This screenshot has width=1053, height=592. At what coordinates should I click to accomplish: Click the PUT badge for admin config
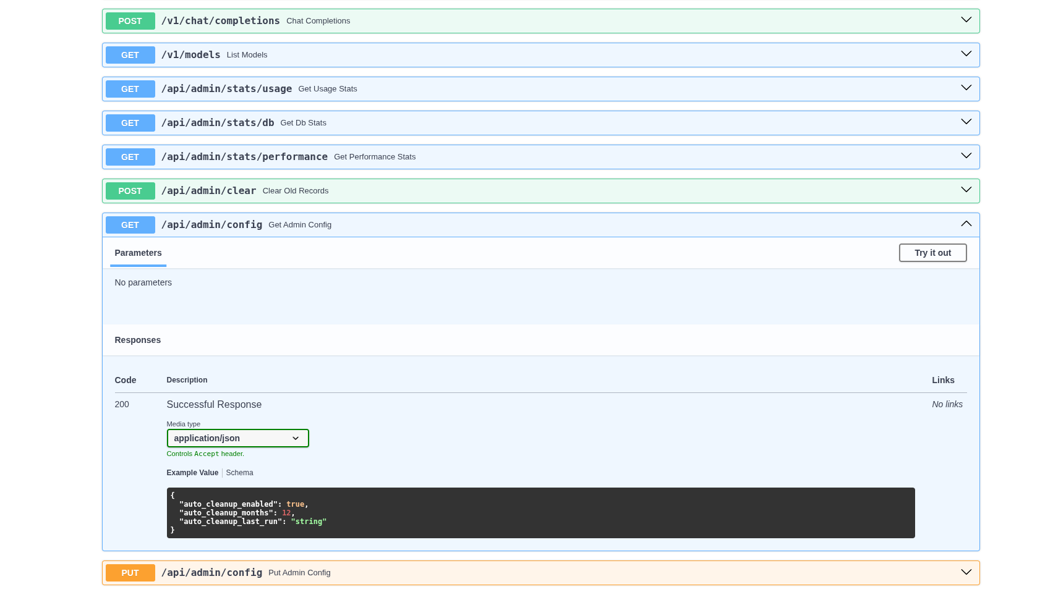click(130, 573)
